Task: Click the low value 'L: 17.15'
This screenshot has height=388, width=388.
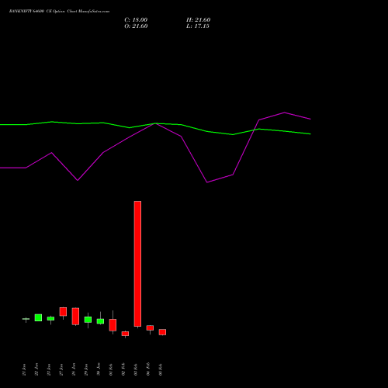Action: (198, 26)
